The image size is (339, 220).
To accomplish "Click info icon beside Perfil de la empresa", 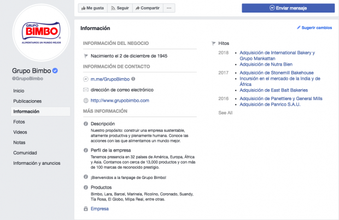I will click(86, 150).
